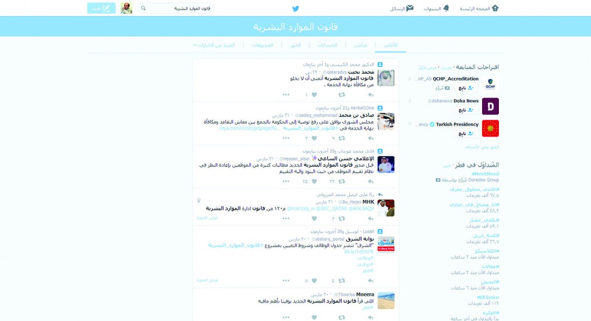Screen dimensions: 591x321
Task: Retweet MHK's tweet
Action: click(x=341, y=219)
